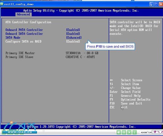Image resolution: width=163 pixels, height=136 pixels.
Task: Click the SATA controller RAID mode help text
Action: pos(135,28)
